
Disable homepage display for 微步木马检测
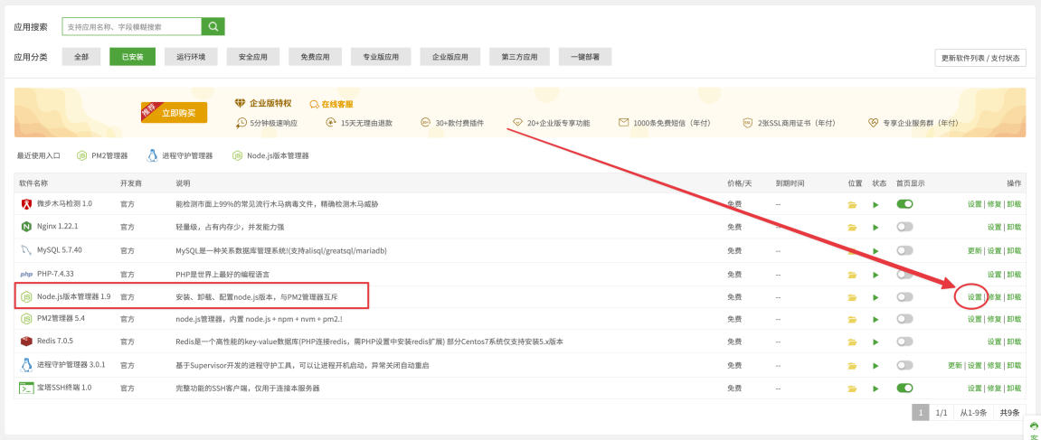[904, 204]
